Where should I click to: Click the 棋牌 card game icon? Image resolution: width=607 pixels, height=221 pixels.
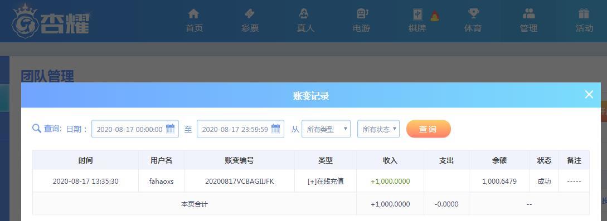point(417,14)
